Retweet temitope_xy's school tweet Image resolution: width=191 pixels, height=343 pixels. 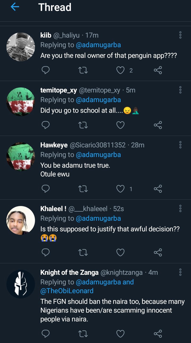click(83, 125)
